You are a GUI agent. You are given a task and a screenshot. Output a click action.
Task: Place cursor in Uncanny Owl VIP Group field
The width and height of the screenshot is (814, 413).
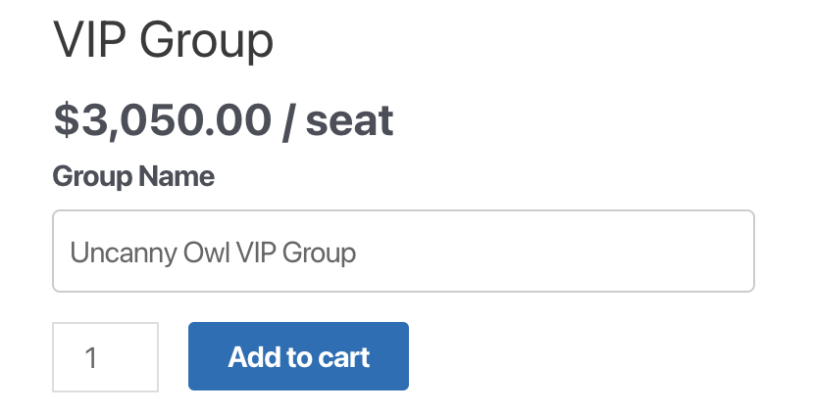402,252
